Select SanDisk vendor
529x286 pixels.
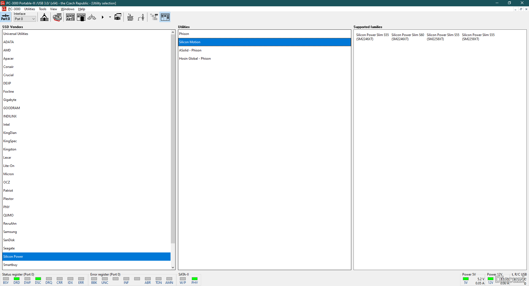tap(87, 240)
